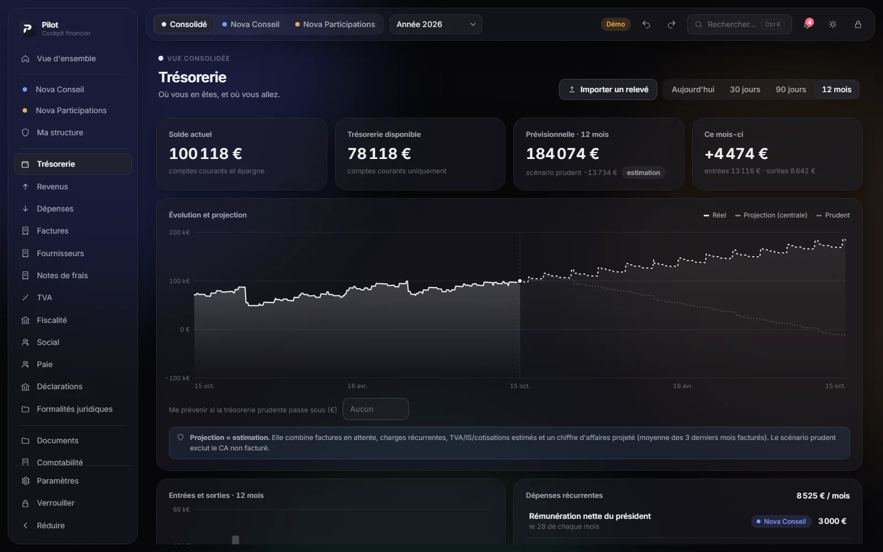Image resolution: width=883 pixels, height=552 pixels.
Task: Open Factures in the sidebar
Action: tap(73, 231)
